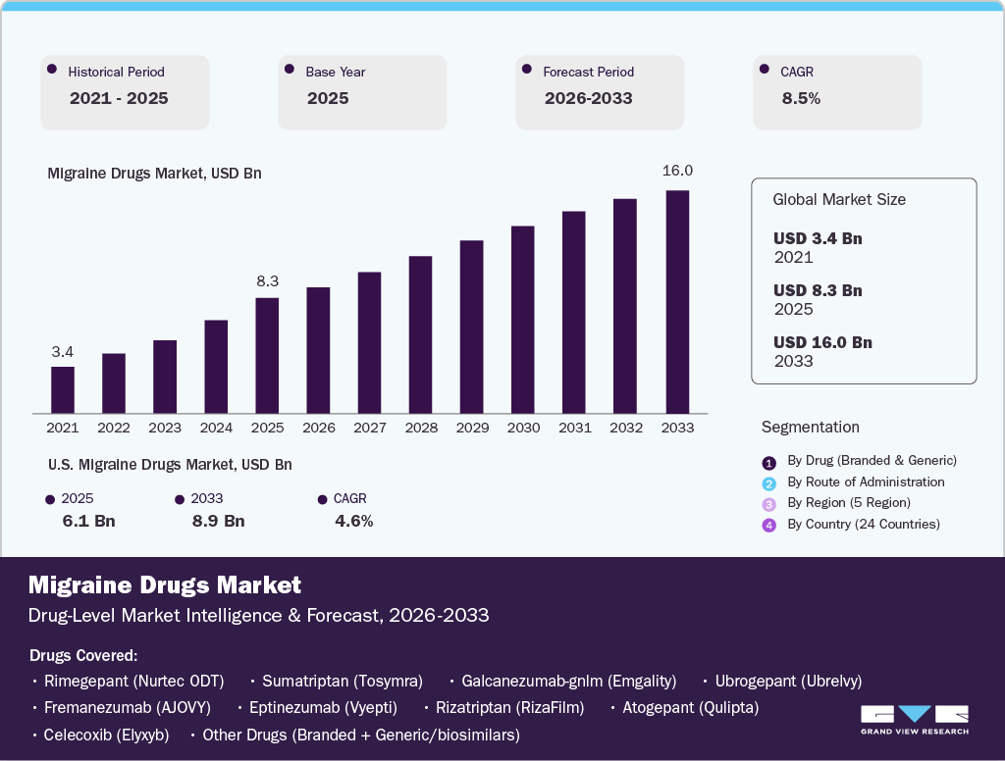The width and height of the screenshot is (1005, 761).
Task: Click the 2030 bar in the chart
Action: pyautogui.click(x=523, y=320)
